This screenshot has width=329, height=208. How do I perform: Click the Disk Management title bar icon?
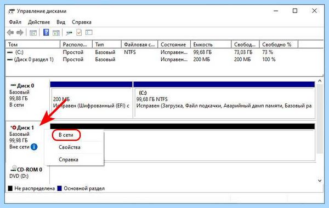(12, 11)
